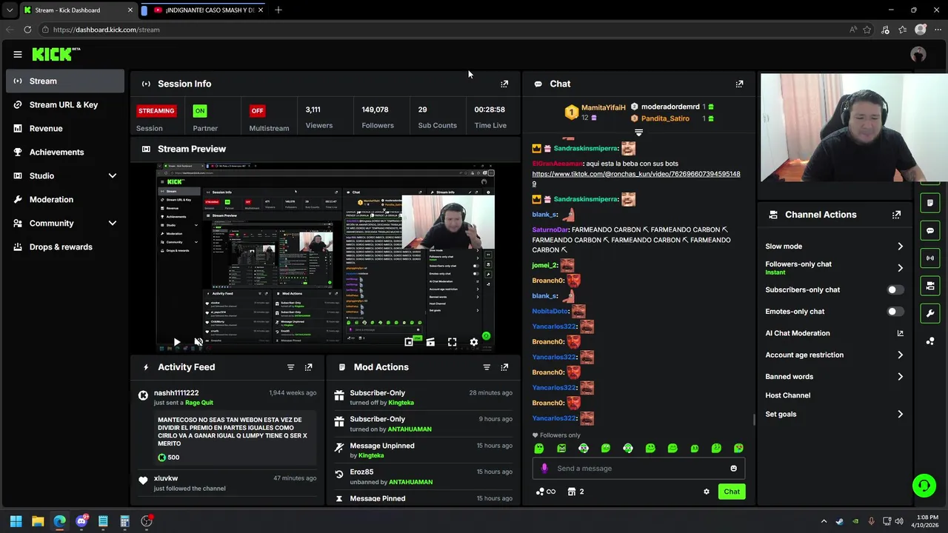Open Host Channel action
This screenshot has width=948, height=533.
[787, 395]
